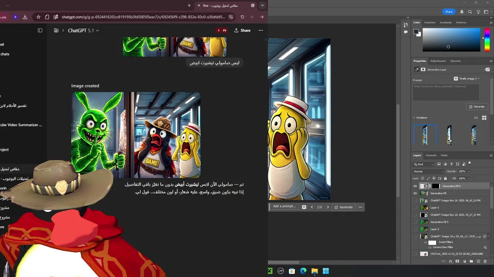Image resolution: width=494 pixels, height=277 pixels.
Task: Click the layer mask icon in Properties
Action: coord(423,70)
